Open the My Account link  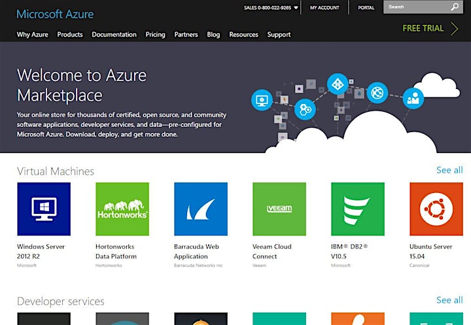coord(324,8)
